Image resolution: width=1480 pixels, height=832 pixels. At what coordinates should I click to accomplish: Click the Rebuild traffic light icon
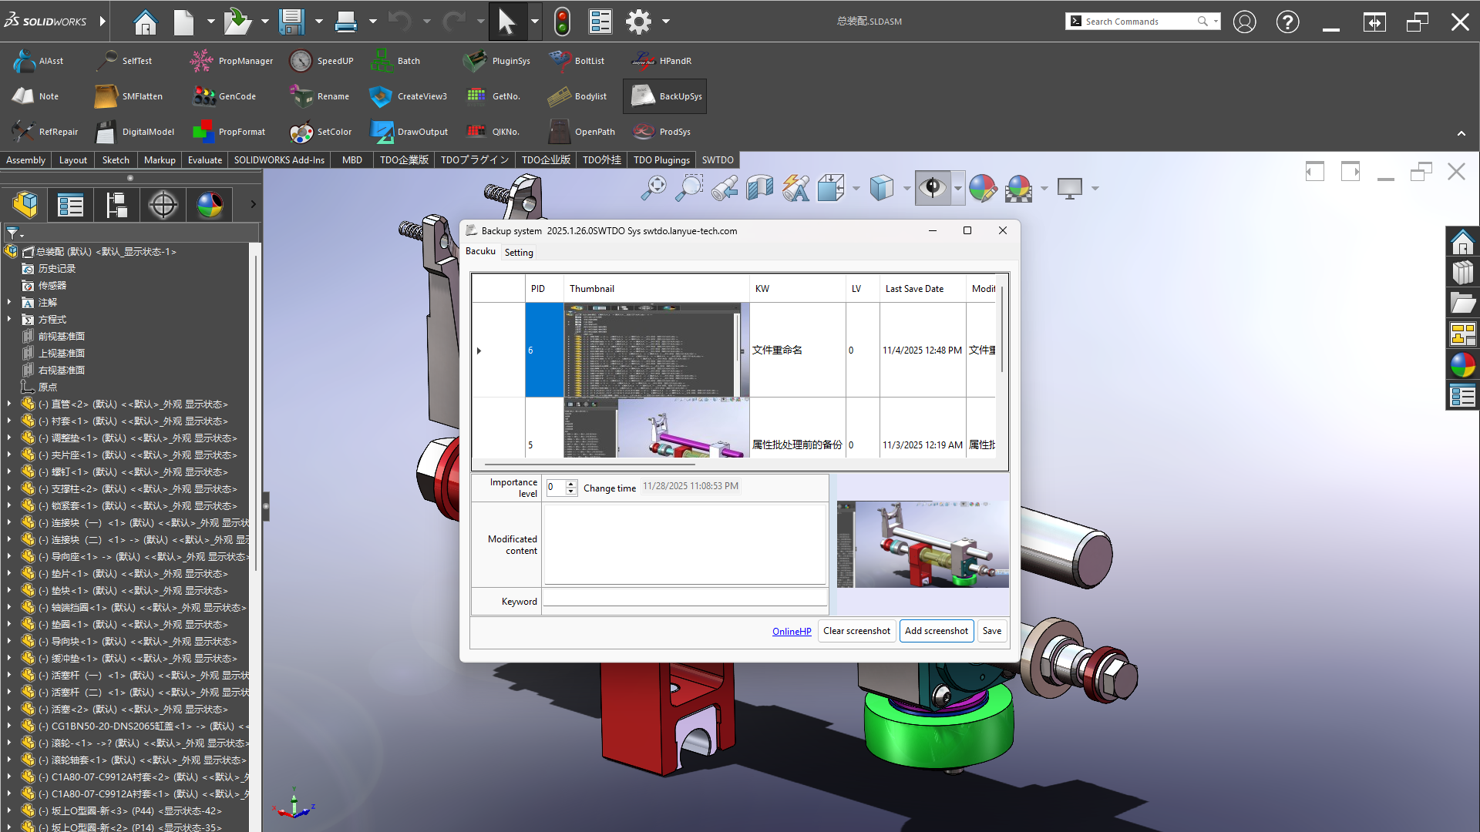click(562, 22)
